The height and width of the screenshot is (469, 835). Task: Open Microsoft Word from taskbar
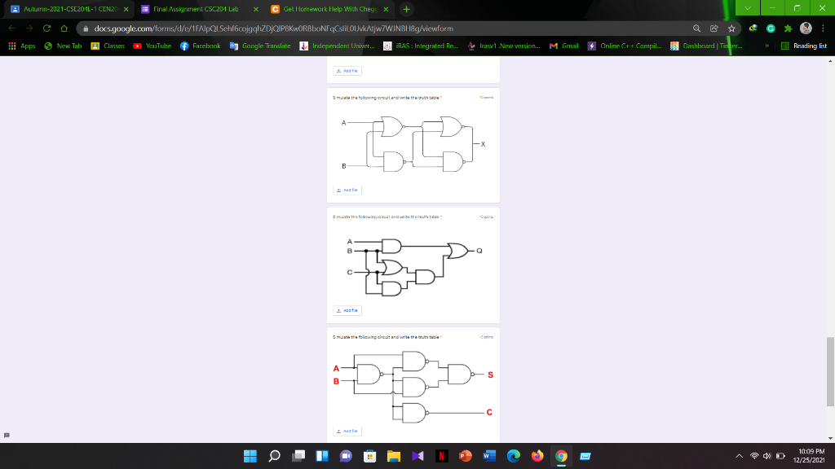(x=489, y=456)
